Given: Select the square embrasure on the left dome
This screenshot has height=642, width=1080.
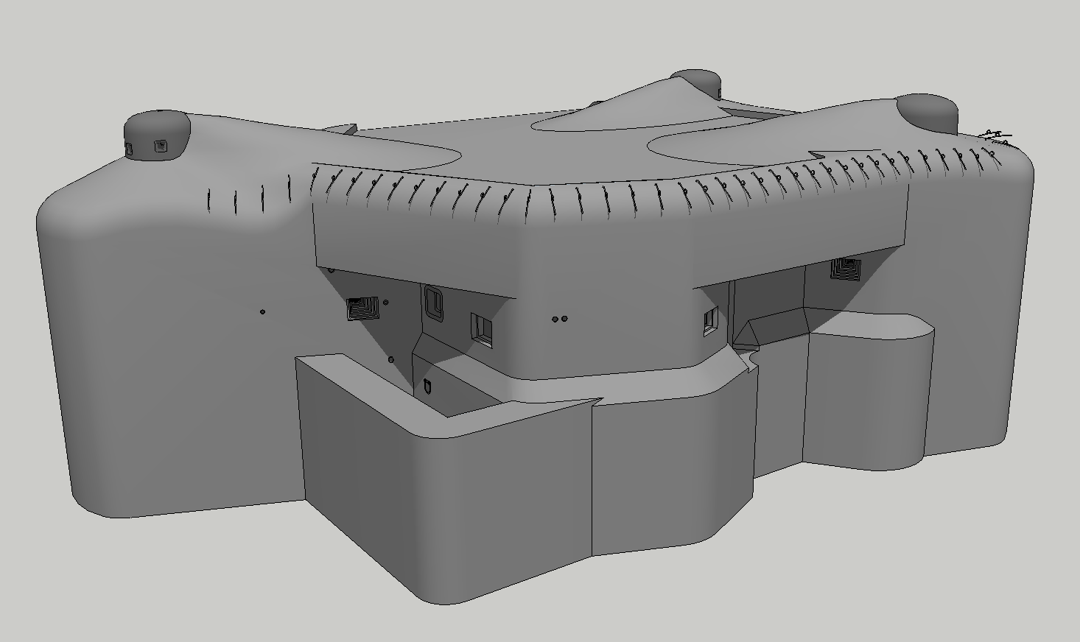Looking at the screenshot, I should [x=160, y=147].
